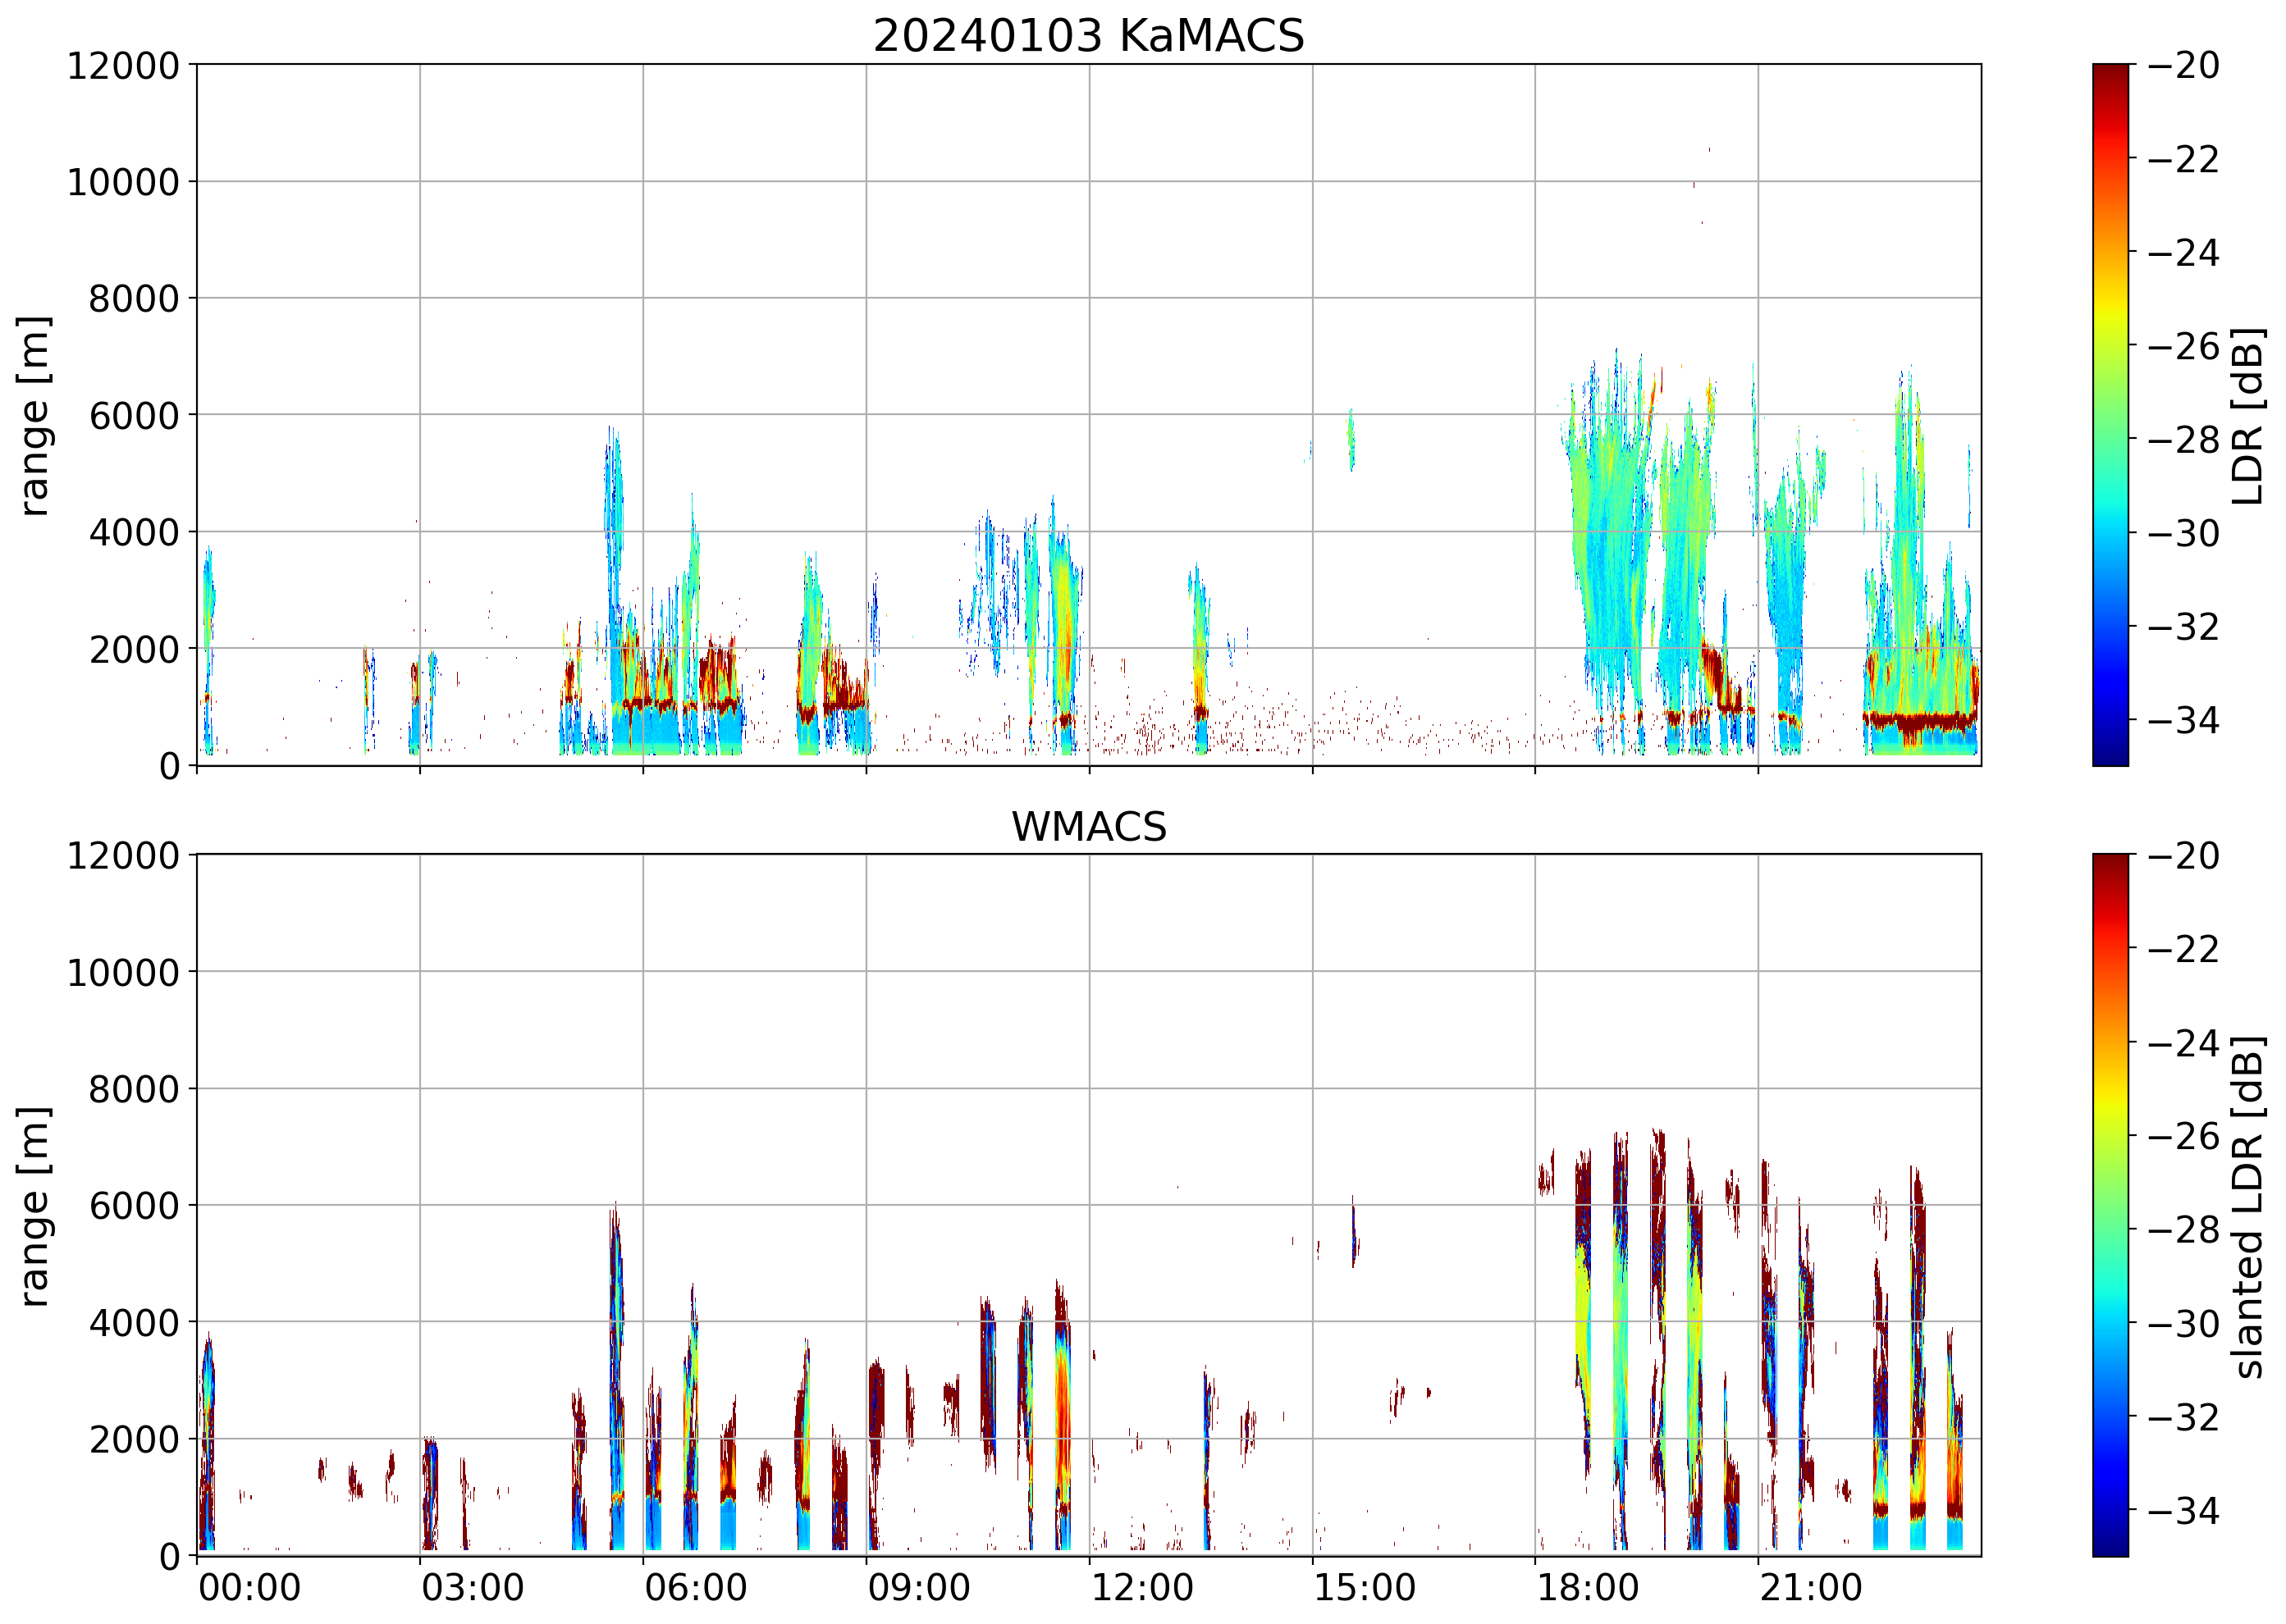Click dark red top of KaMACS colorbar
Image resolution: width=2286 pixels, height=1624 pixels.
pos(2110,72)
